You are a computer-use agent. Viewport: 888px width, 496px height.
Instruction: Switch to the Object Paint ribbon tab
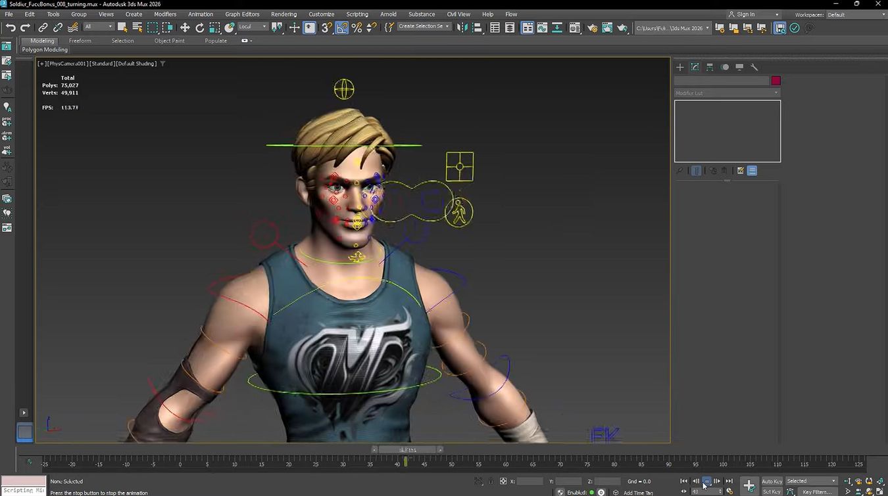point(170,41)
